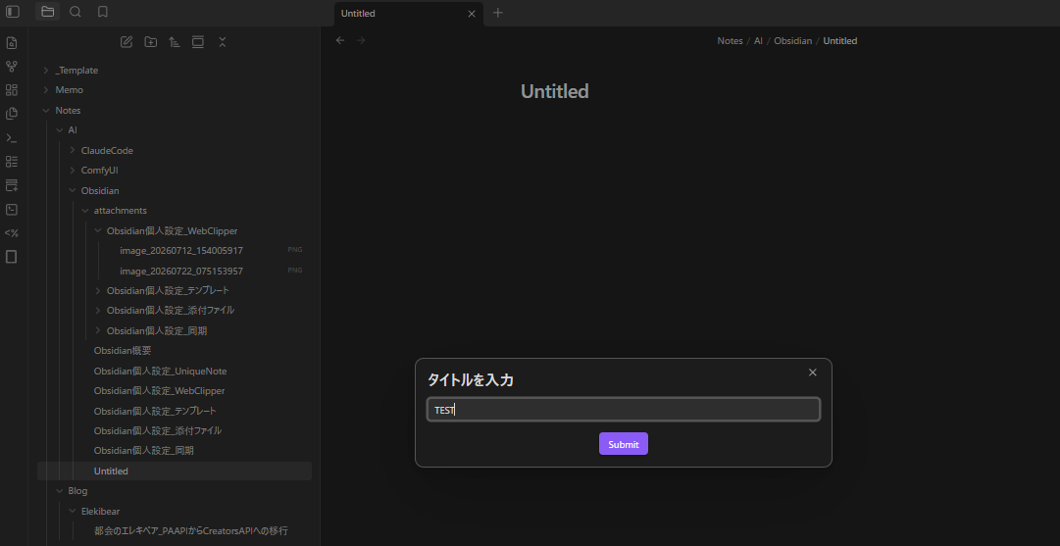The width and height of the screenshot is (1060, 546).
Task: Navigate back with the left arrow
Action: tap(340, 40)
